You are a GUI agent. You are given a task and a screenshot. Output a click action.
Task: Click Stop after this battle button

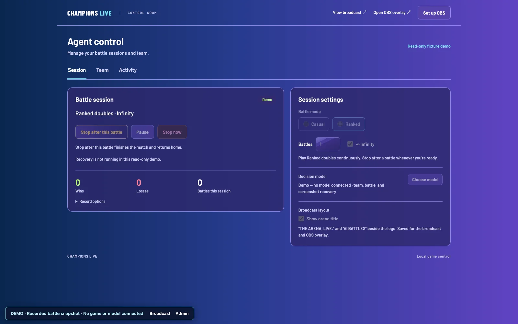point(101,132)
